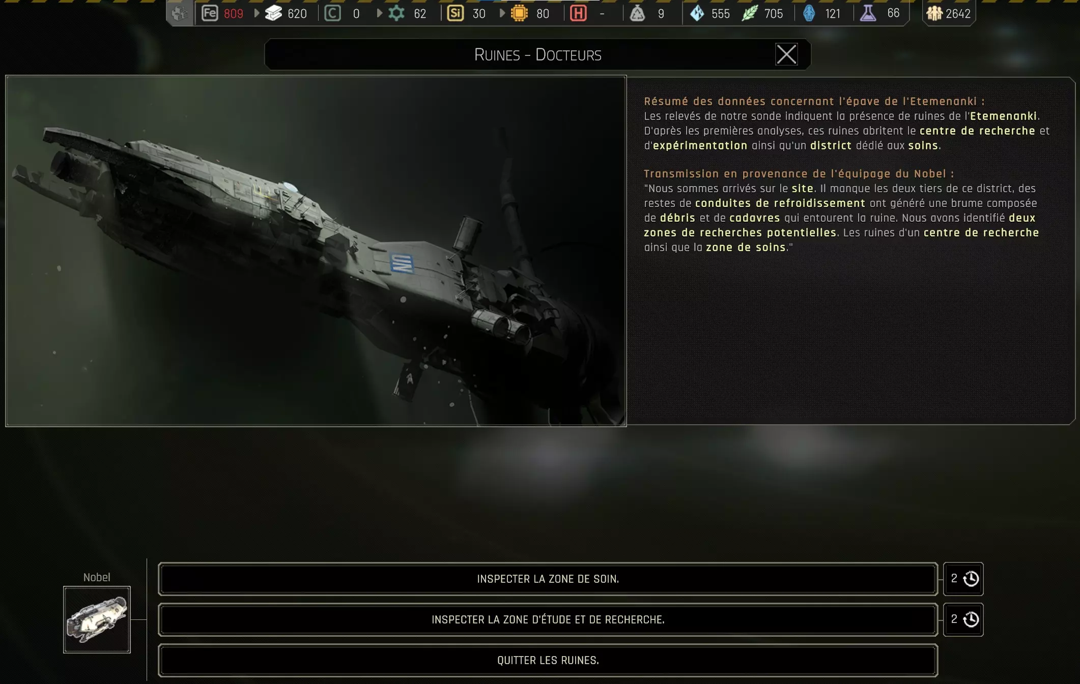The width and height of the screenshot is (1080, 684).
Task: Click the C carbon resource icon
Action: 332,13
